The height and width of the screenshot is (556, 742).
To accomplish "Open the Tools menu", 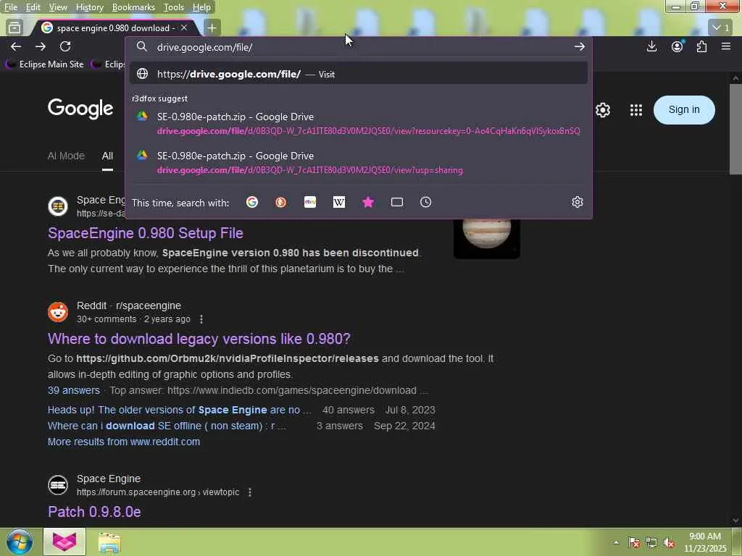I will click(x=174, y=7).
